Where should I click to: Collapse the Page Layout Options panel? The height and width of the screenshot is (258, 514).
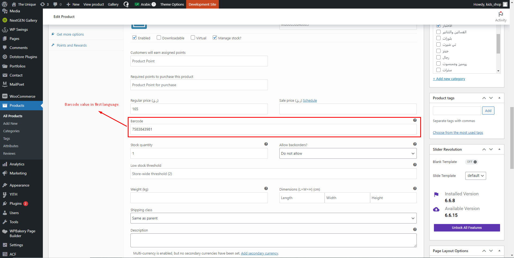(499, 251)
